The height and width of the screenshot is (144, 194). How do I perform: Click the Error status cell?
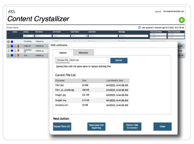coord(26,55)
